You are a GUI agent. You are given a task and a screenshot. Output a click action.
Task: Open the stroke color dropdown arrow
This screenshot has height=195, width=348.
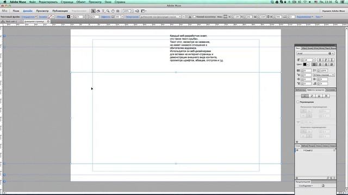[72, 17]
